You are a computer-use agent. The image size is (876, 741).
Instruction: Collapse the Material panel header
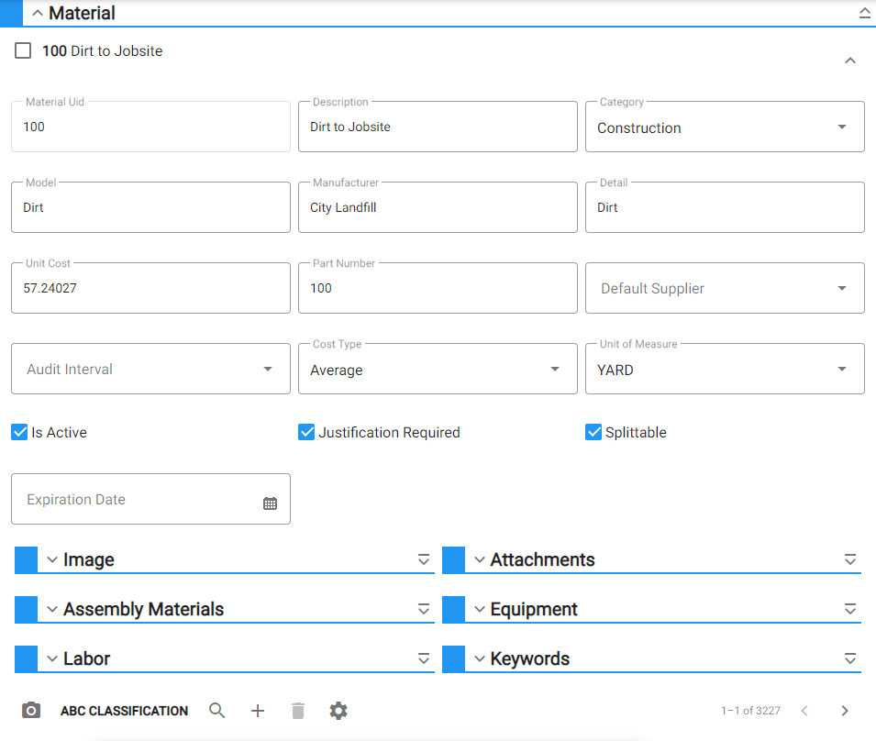click(x=38, y=13)
